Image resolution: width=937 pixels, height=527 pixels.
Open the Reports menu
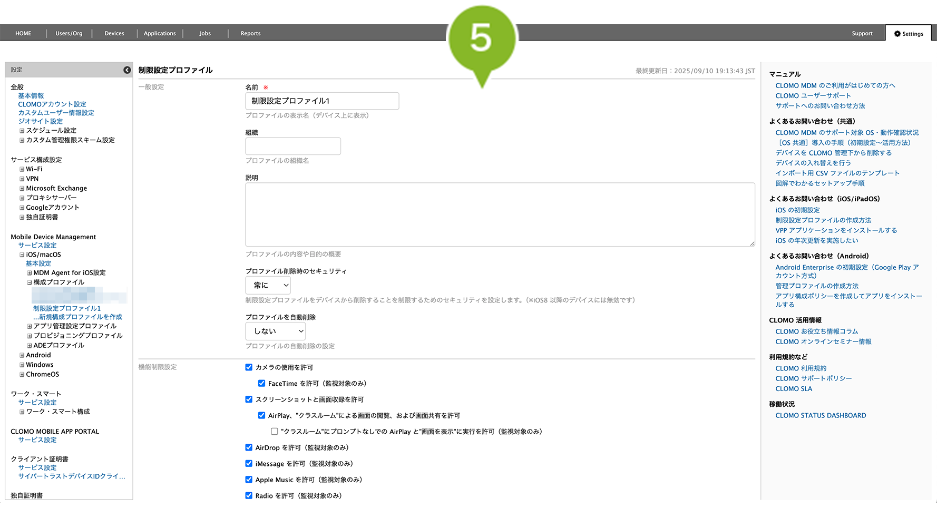pyautogui.click(x=250, y=33)
